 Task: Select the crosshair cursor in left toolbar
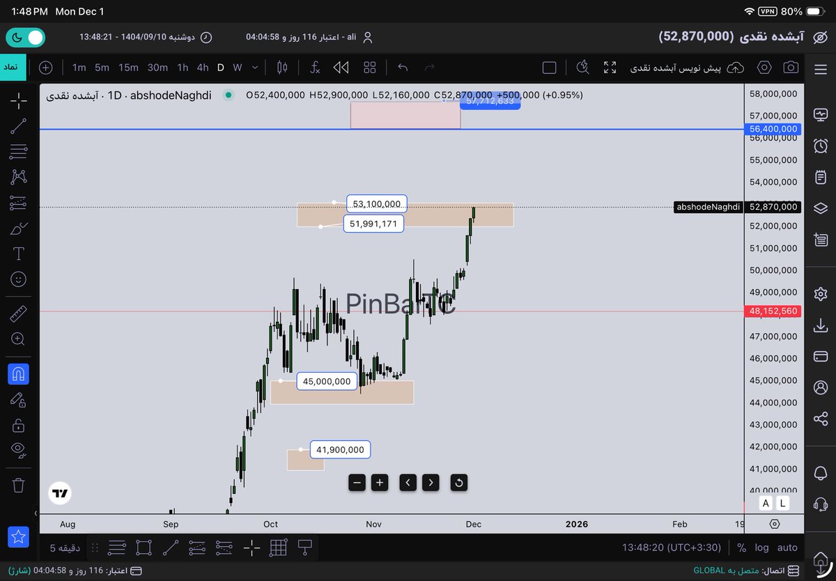pyautogui.click(x=19, y=101)
